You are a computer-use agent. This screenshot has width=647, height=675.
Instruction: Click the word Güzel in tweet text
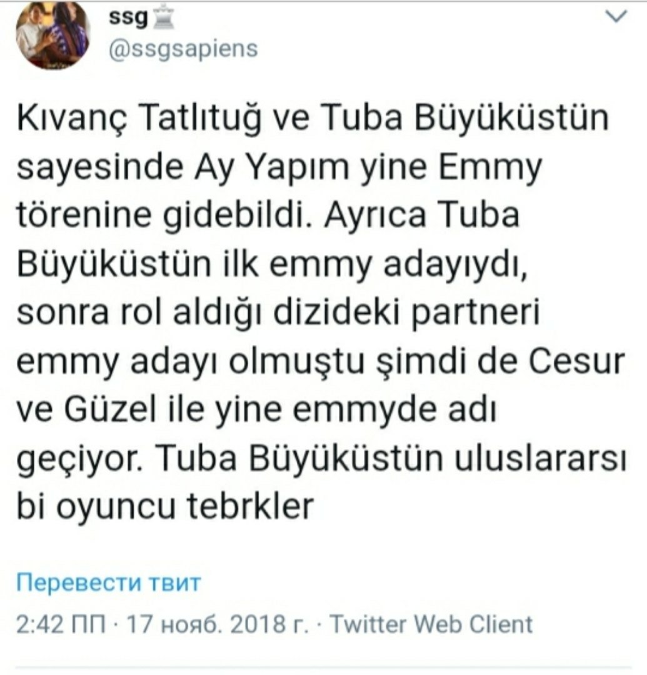[110, 409]
